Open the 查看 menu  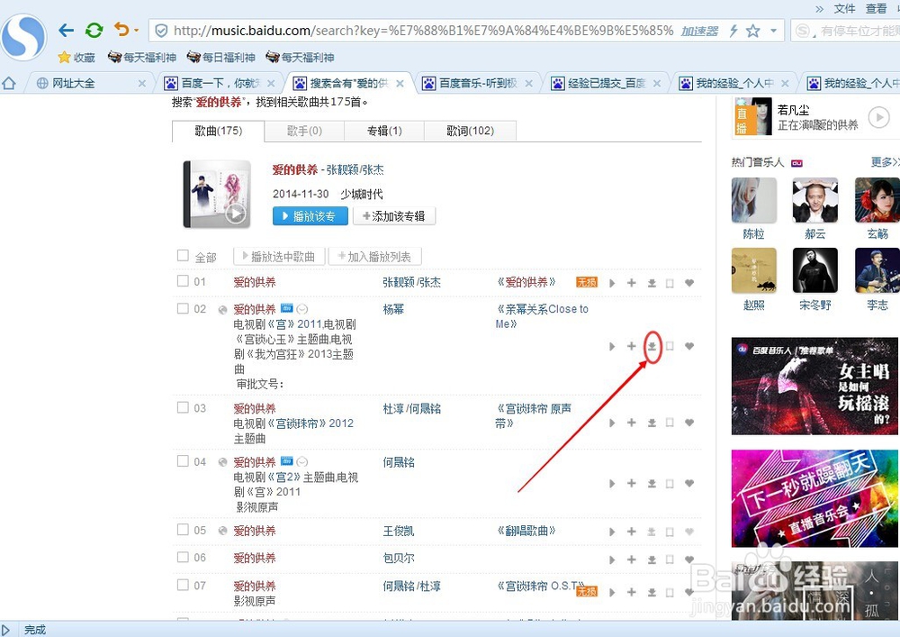877,9
